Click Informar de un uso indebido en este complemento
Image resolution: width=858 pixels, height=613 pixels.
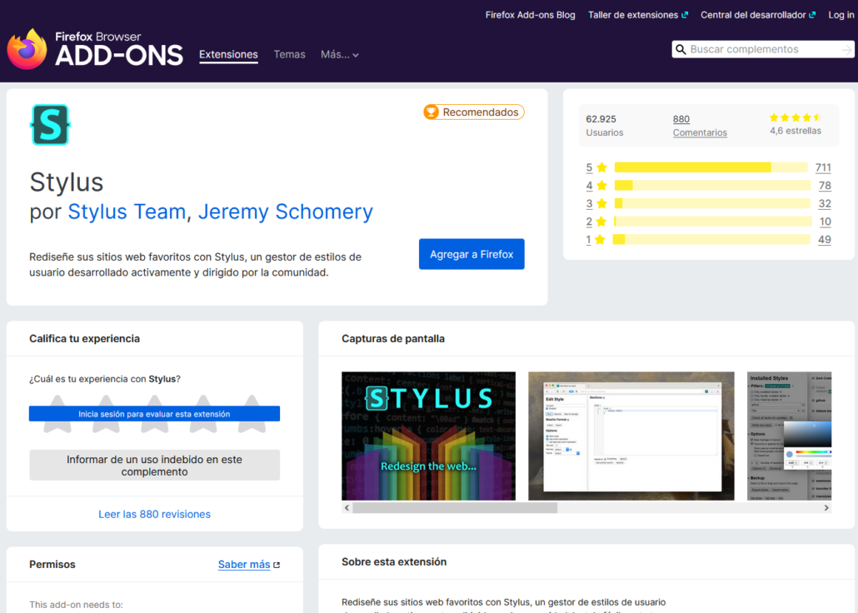pyautogui.click(x=154, y=465)
